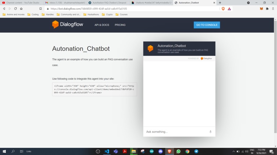Viewport: 277px width, 155px height.
Task: Open Courses bookmark folder
Action: click(122, 14)
